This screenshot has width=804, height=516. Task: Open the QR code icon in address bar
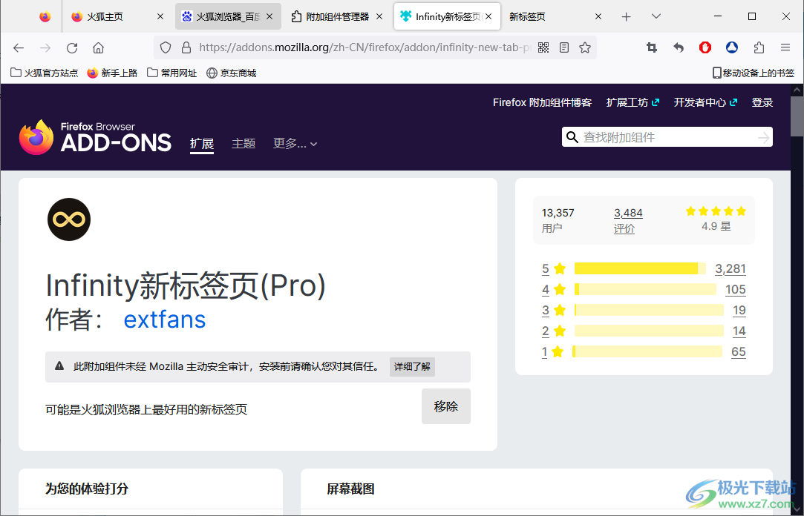[543, 47]
